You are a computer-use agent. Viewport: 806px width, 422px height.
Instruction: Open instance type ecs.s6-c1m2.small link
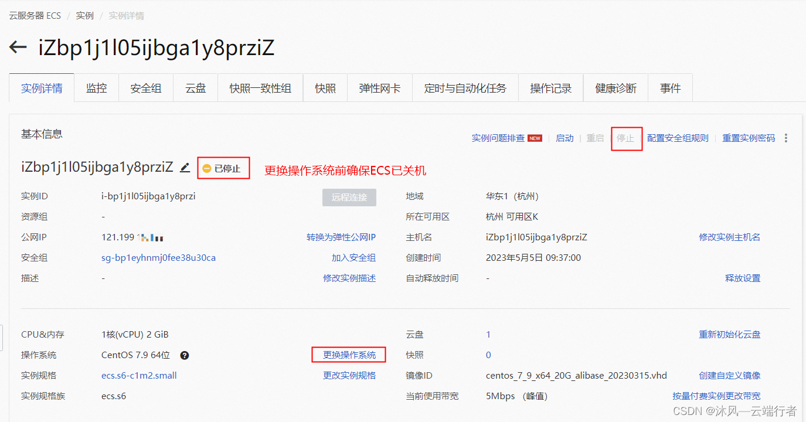click(139, 376)
